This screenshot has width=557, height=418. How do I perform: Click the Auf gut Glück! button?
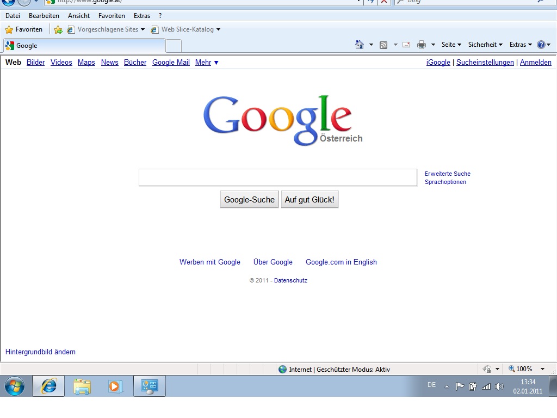click(310, 199)
